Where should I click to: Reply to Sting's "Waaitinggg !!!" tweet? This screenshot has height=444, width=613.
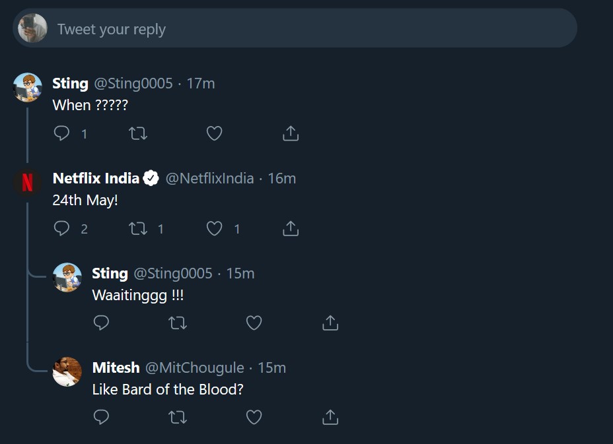(x=101, y=323)
